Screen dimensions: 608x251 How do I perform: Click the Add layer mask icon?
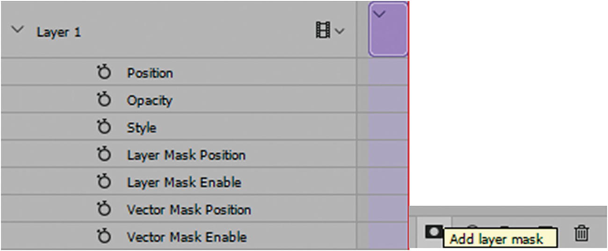click(x=433, y=232)
